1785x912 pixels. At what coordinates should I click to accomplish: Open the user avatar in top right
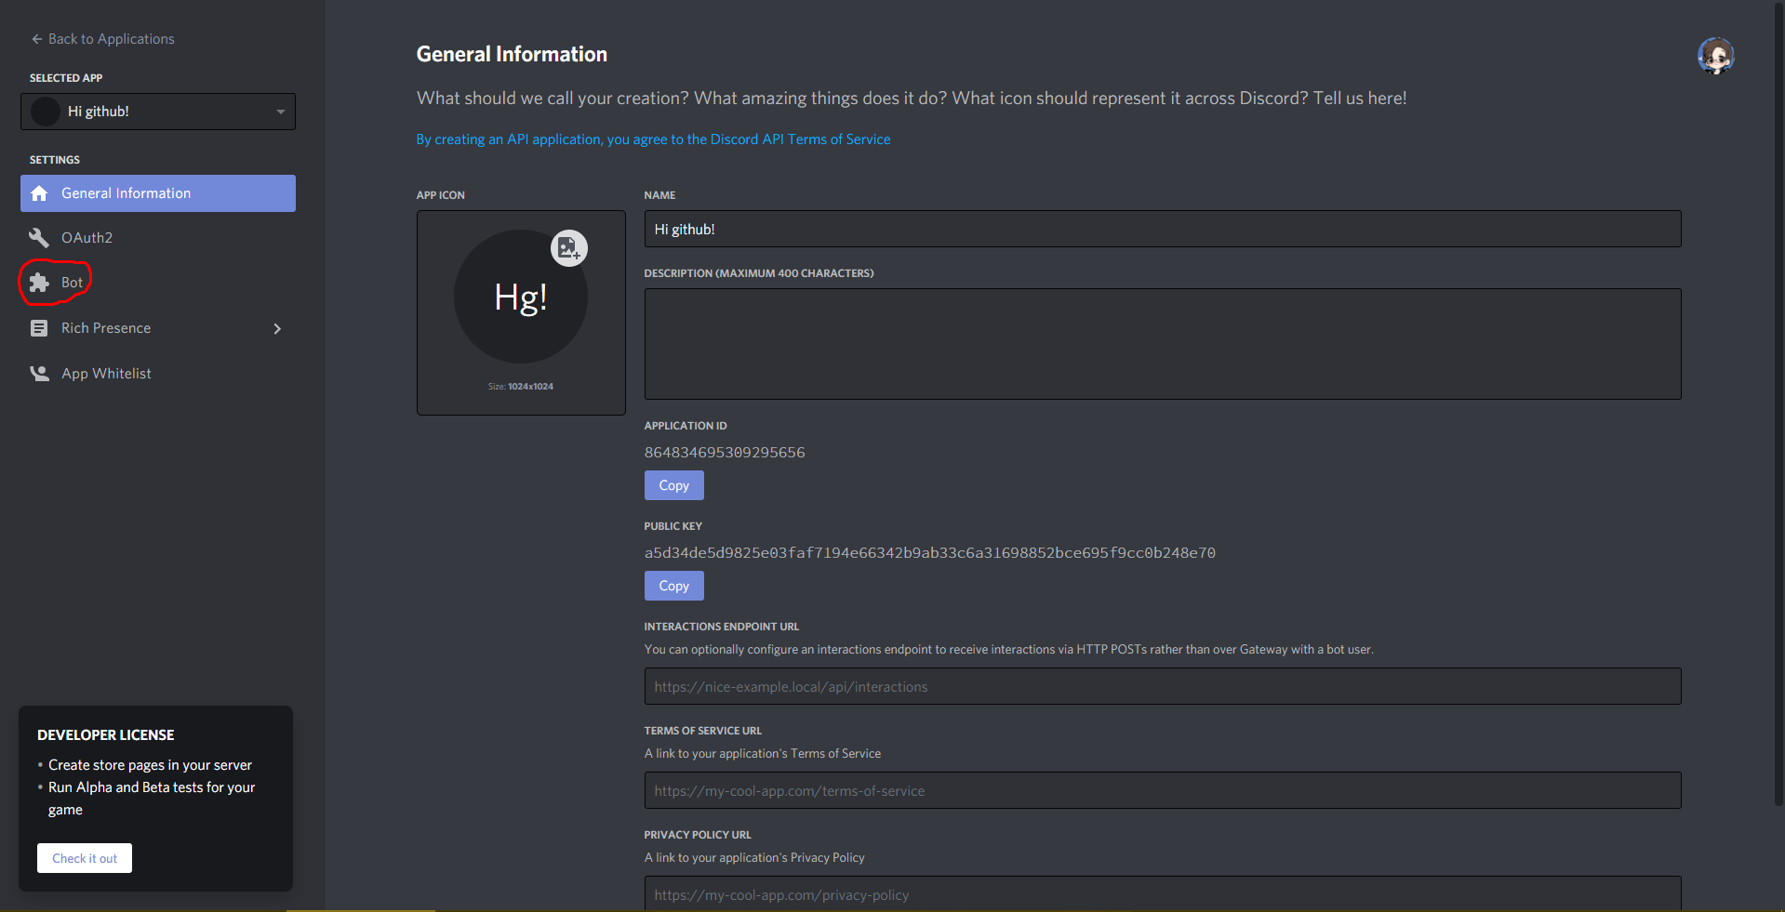coord(1715,56)
